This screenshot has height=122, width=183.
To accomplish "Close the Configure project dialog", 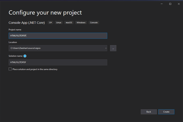I will (179, 4).
